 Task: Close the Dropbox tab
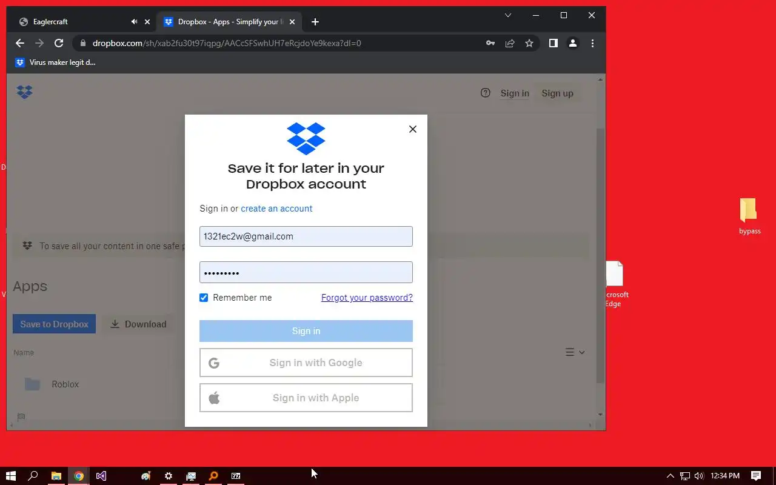[x=292, y=22]
